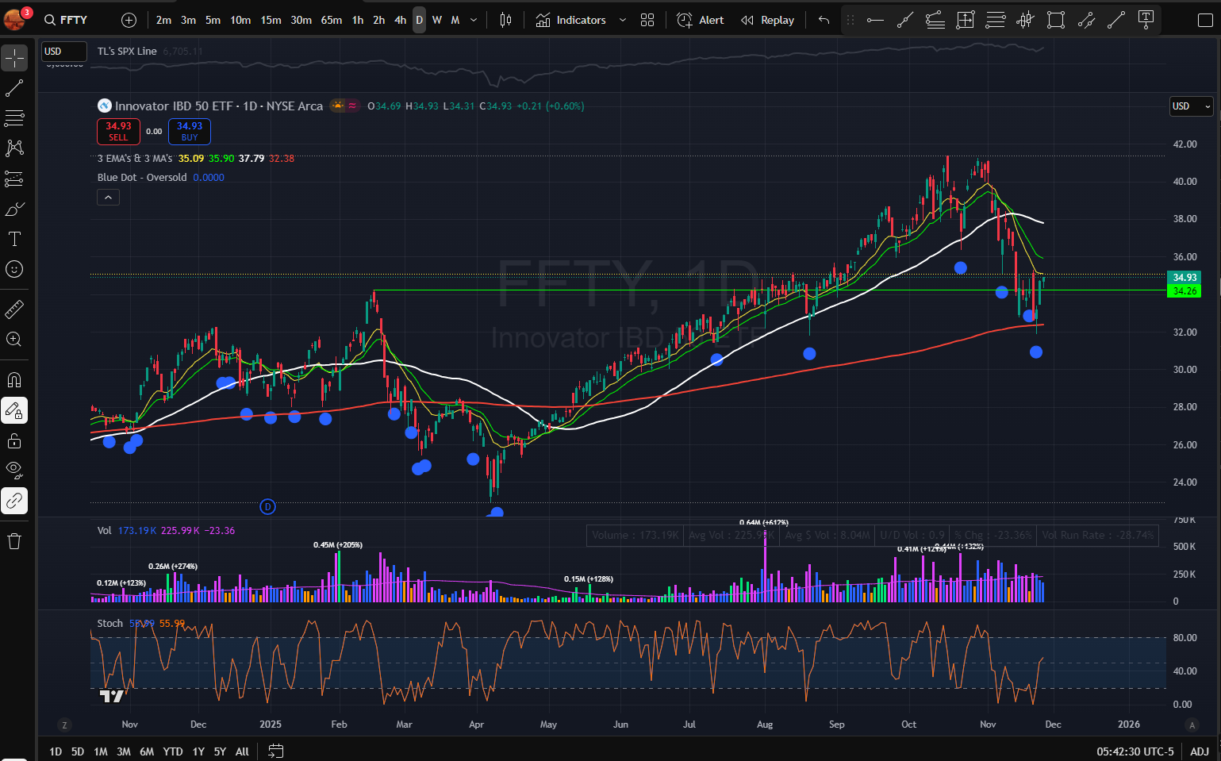Viewport: 1221px width, 761px height.
Task: Create an Alert
Action: (x=701, y=20)
